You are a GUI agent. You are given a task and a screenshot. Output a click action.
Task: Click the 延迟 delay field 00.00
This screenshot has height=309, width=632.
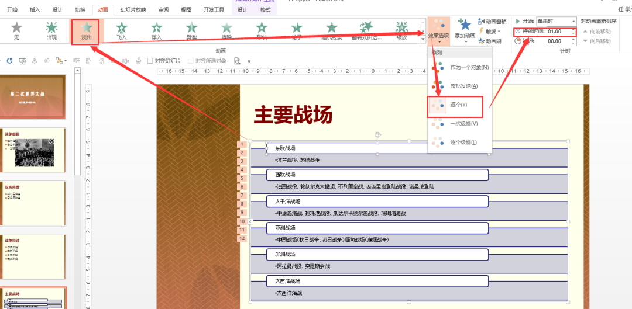pos(558,41)
